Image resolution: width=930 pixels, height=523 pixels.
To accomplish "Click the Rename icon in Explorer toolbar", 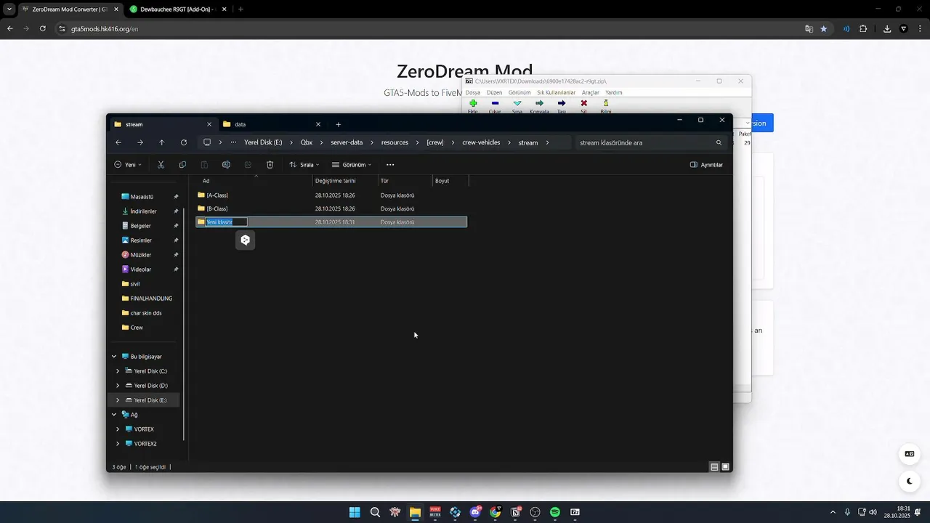I will coord(226,165).
